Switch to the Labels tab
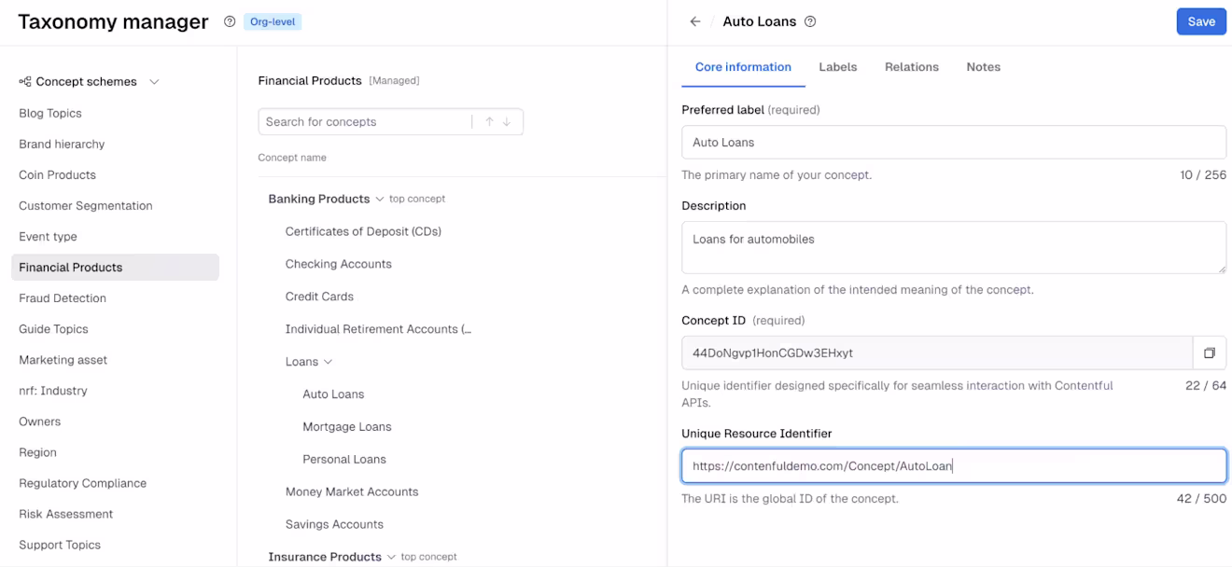The height and width of the screenshot is (567, 1232). (x=838, y=67)
